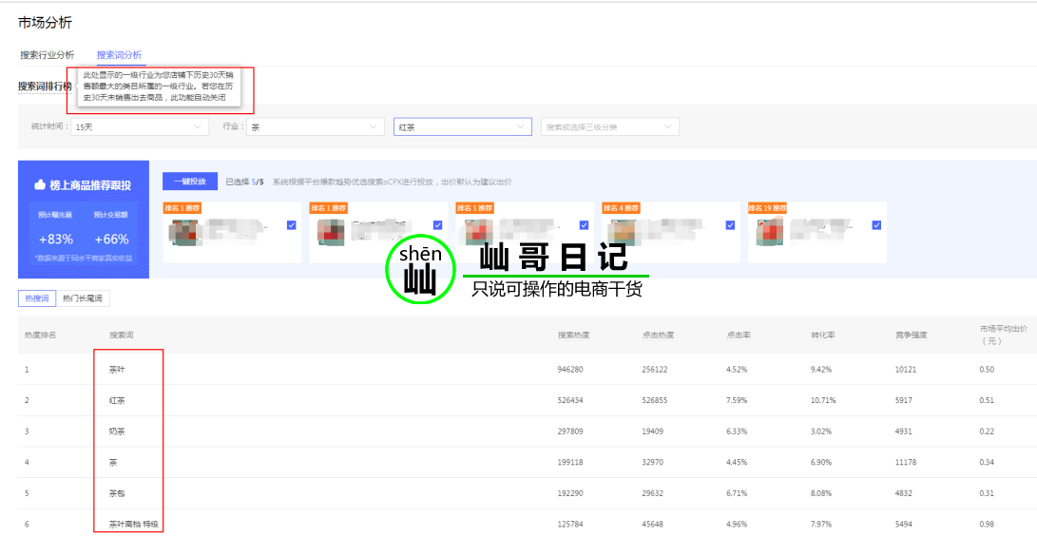The image size is (1037, 537).
Task: Click the 点击热度 column header
Action: point(658,335)
